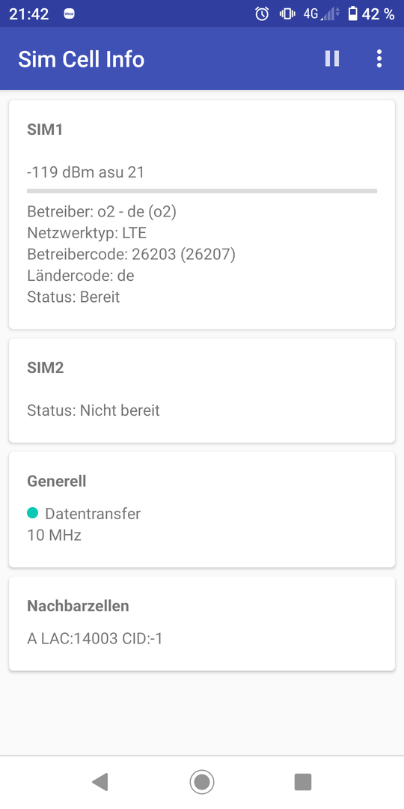Tap the Nachbarzellen card heading
Image resolution: width=404 pixels, height=809 pixels.
(x=78, y=606)
